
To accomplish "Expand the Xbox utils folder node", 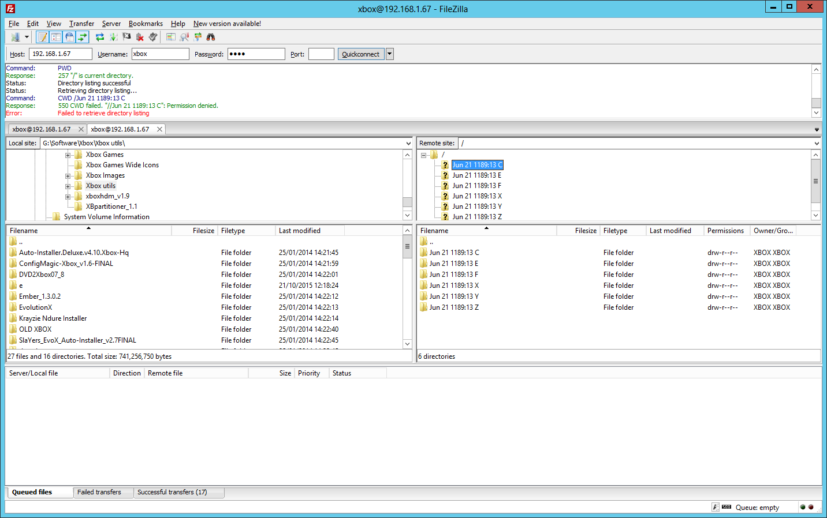I will (68, 186).
